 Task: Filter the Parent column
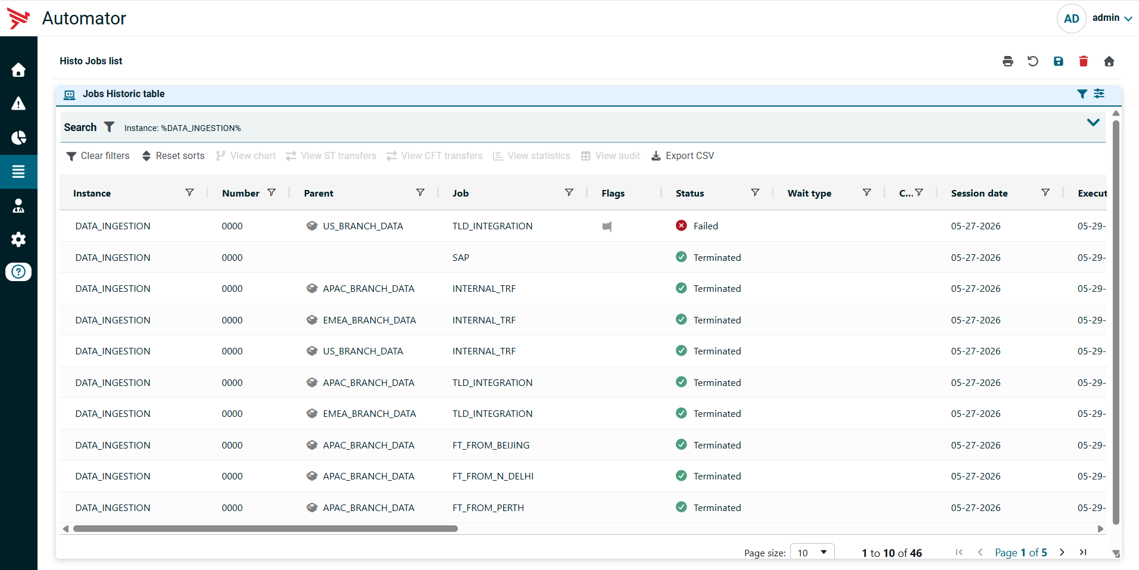tap(420, 192)
